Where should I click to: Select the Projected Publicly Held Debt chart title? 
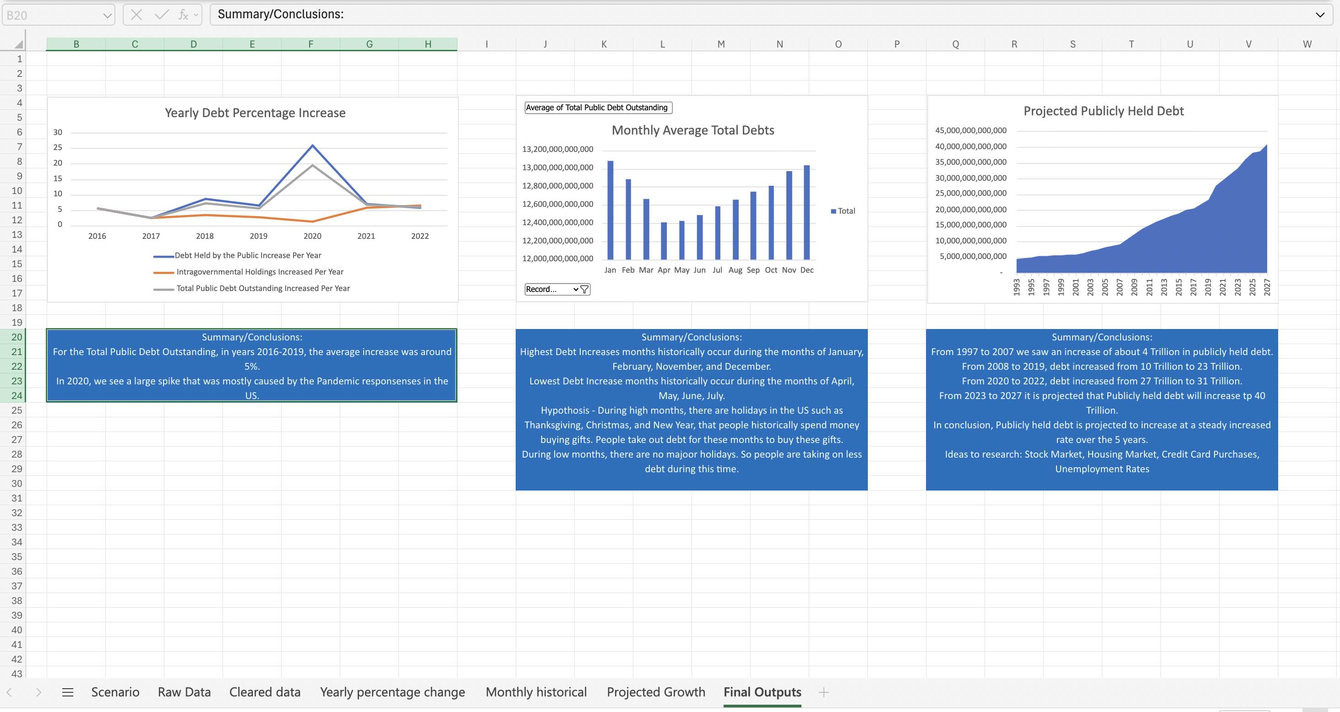(x=1103, y=111)
